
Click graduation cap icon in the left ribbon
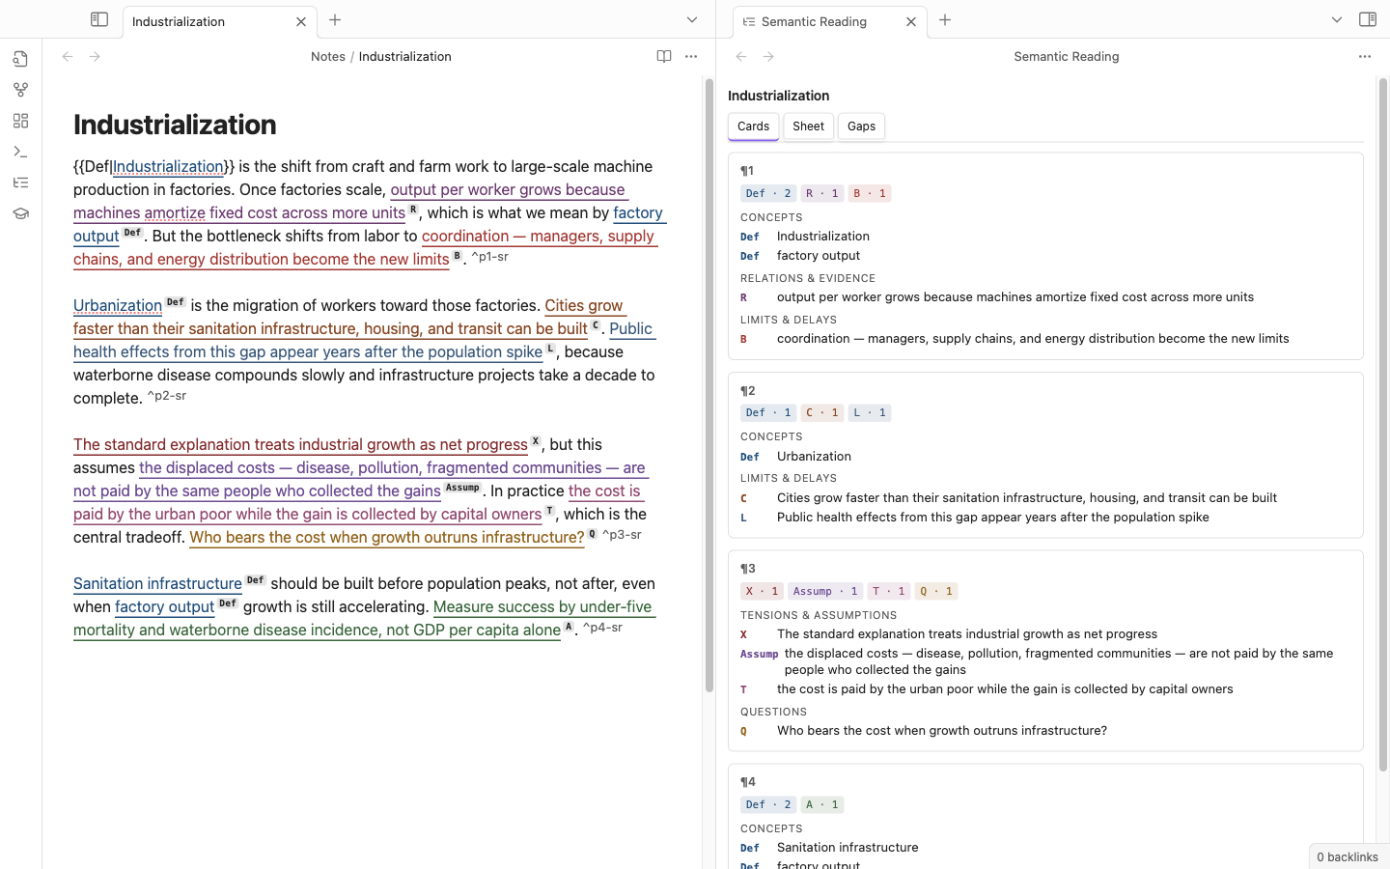pos(20,213)
